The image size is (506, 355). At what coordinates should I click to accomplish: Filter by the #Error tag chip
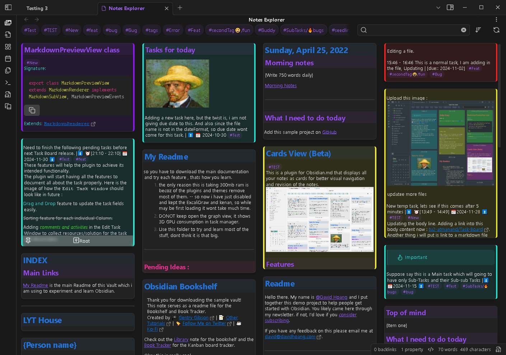click(173, 30)
